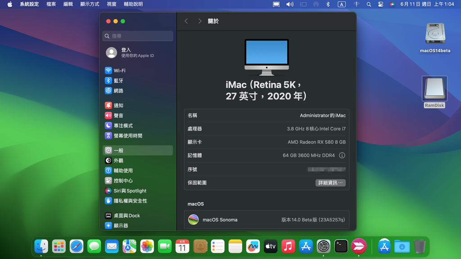Screen dimensions: 461x259
Task: Select 一般 general settings
Action: (x=138, y=150)
